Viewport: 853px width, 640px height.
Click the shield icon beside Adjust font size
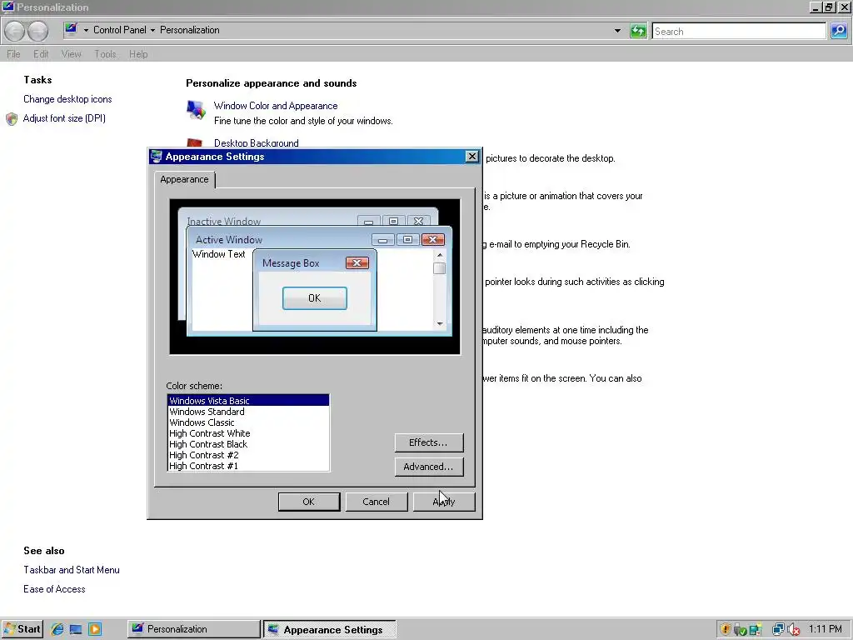pyautogui.click(x=12, y=118)
